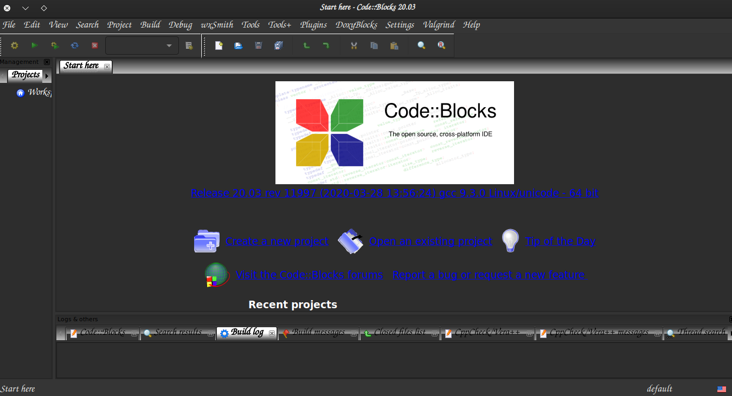Open the Help menu
This screenshot has height=396, width=732.
tap(471, 25)
